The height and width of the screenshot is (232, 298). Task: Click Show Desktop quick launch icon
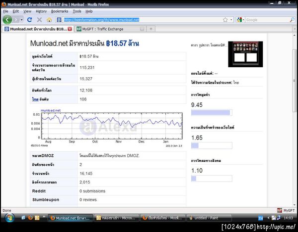(x=23, y=218)
